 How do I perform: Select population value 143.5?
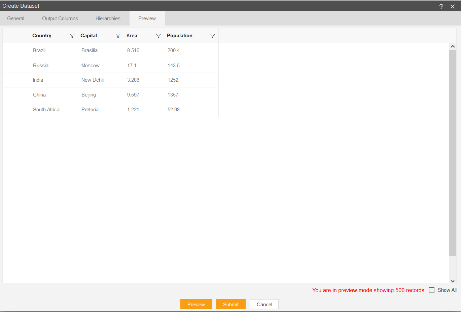(174, 66)
